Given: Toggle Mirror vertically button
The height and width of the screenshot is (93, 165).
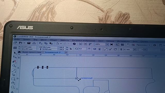Looking at the screenshot, I should pos(100,49).
